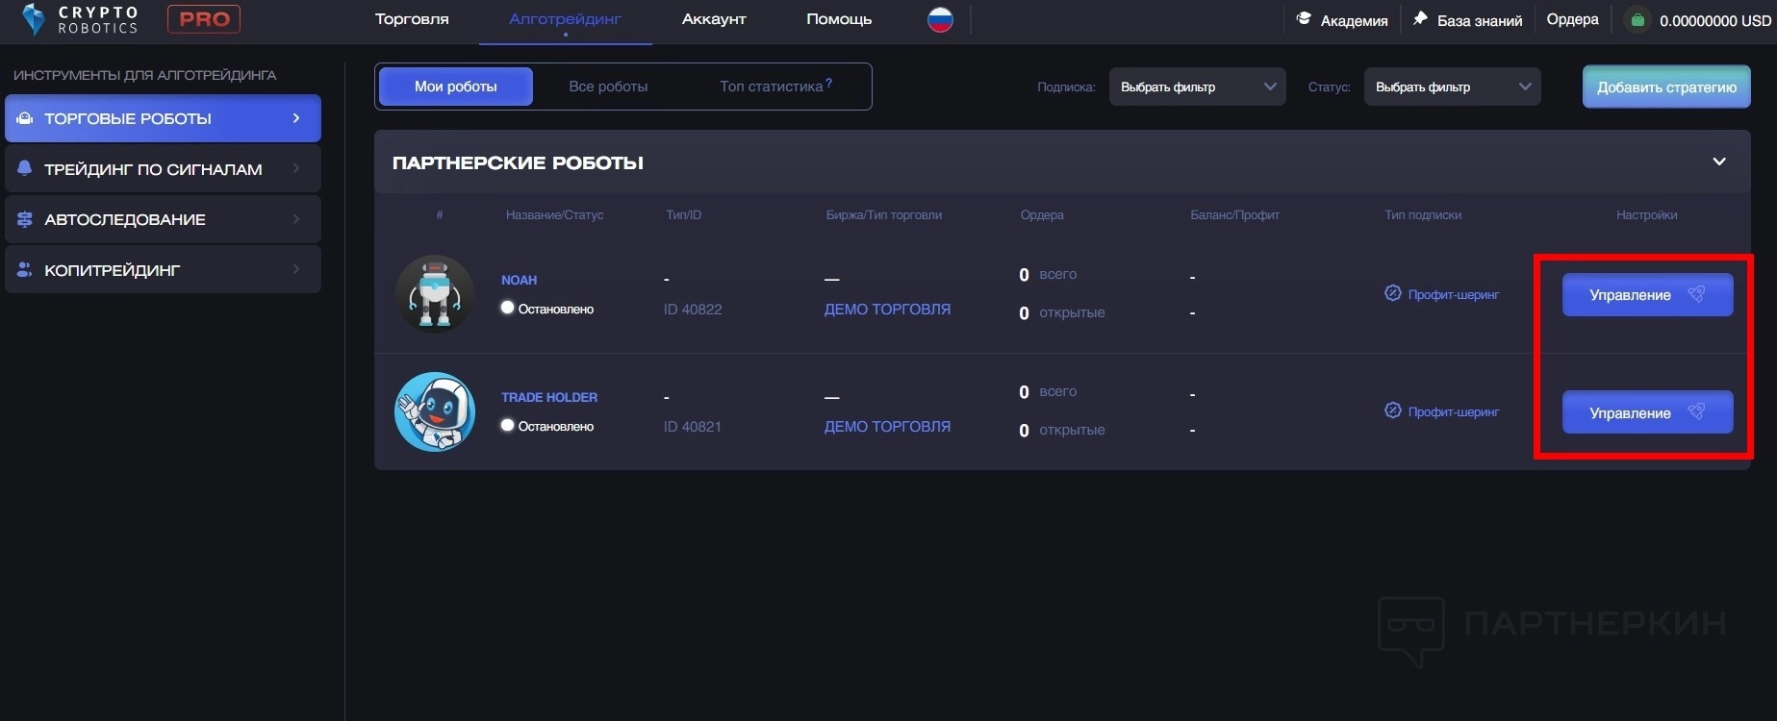Click the NOAH robot avatar
The height and width of the screenshot is (721, 1777).
435,294
